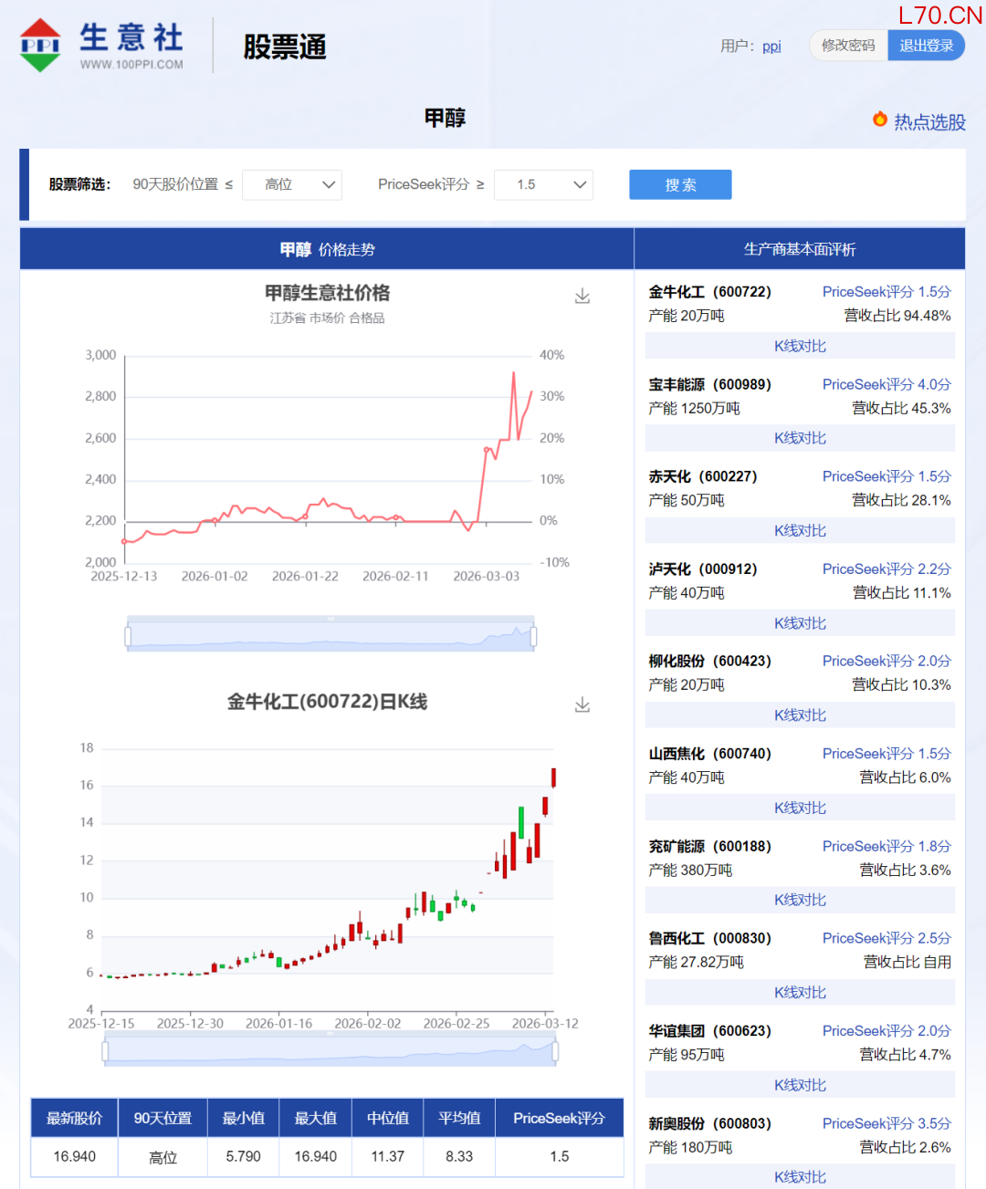Click the 搜索 button
This screenshot has width=986, height=1189.
(x=680, y=184)
